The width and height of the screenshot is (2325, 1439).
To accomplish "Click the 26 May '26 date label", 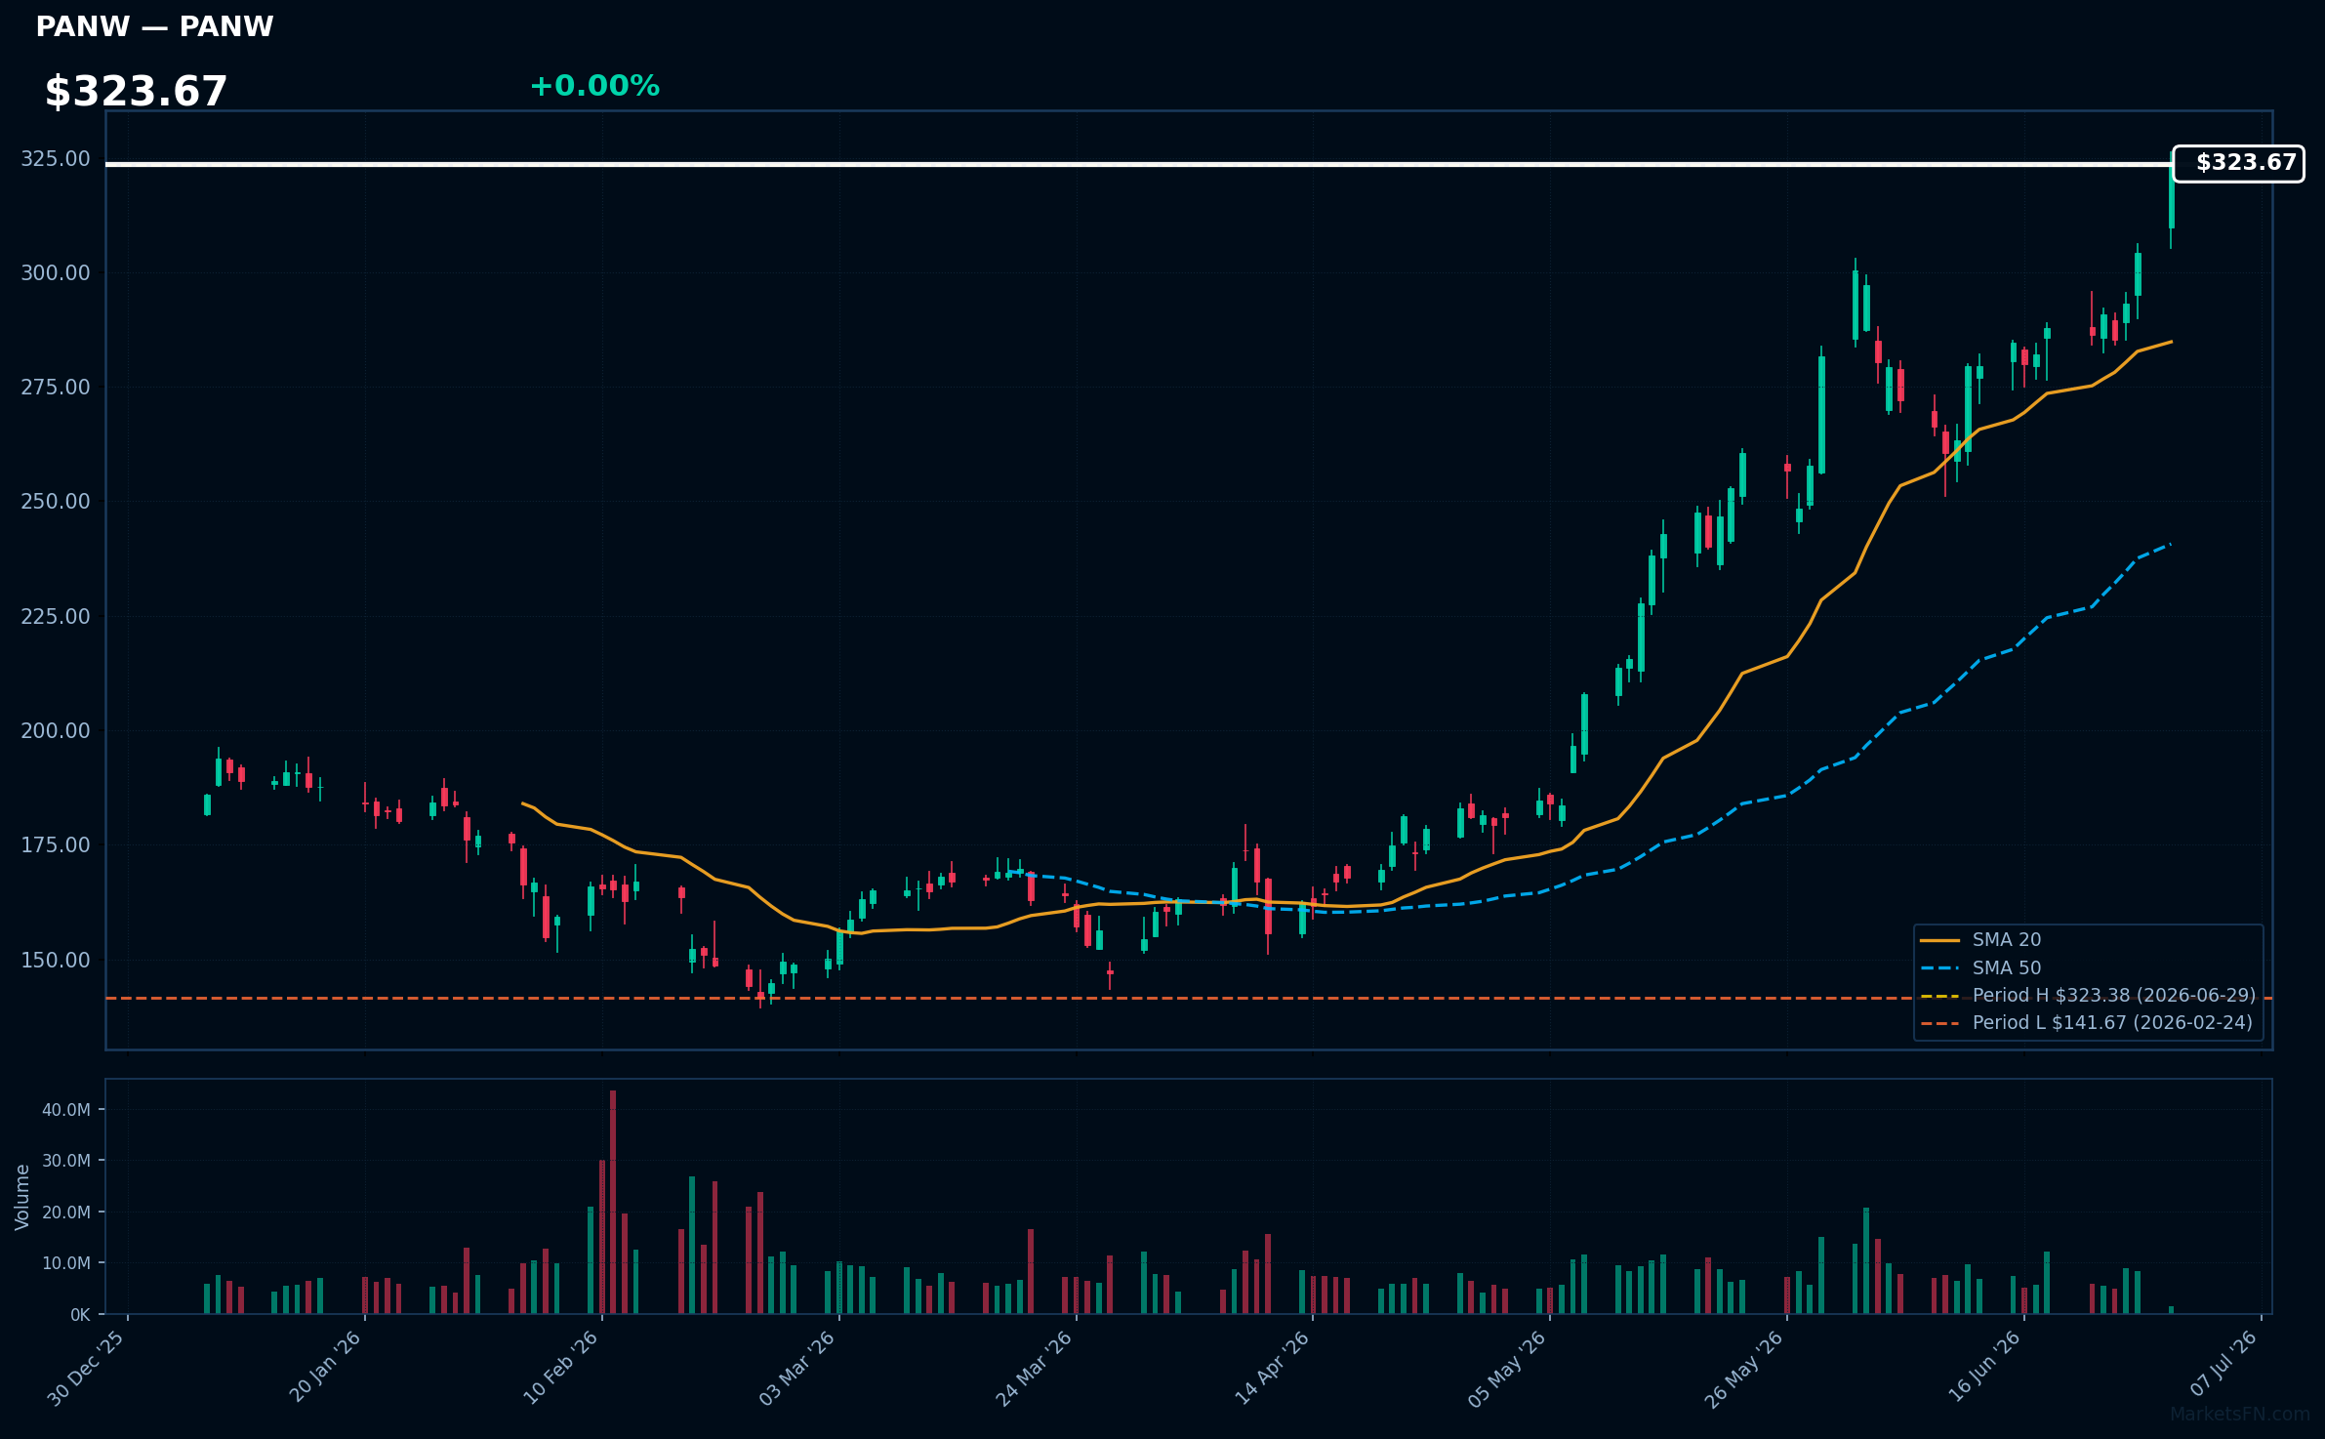I will [1744, 1369].
